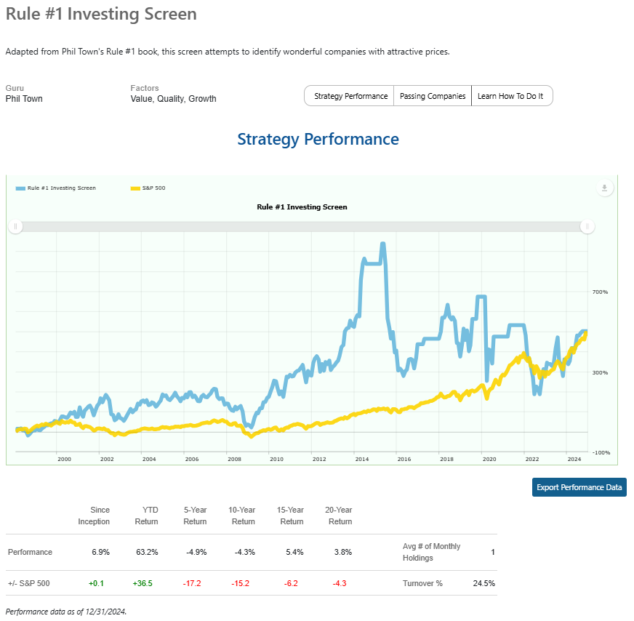
Task: Click the Strategy Performance section heading
Action: click(x=318, y=139)
